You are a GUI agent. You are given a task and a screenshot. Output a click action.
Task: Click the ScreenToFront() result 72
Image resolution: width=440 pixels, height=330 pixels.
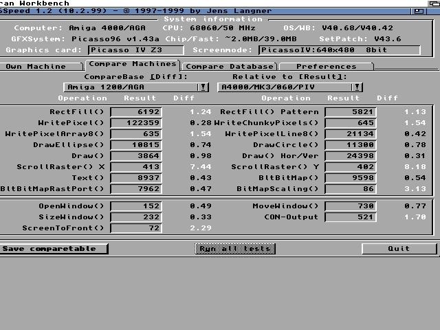point(136,228)
